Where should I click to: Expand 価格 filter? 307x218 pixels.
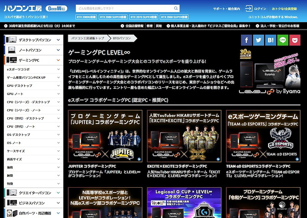pos(59,167)
